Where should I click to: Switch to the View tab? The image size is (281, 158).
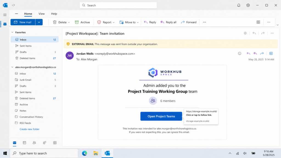[x=42, y=14]
